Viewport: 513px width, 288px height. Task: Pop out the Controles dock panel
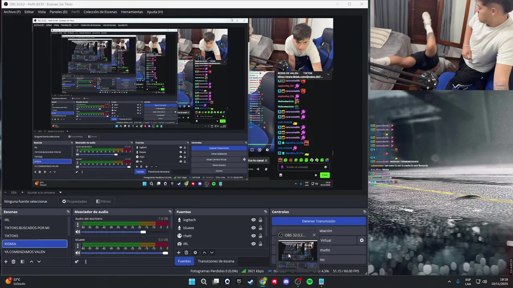[365, 212]
